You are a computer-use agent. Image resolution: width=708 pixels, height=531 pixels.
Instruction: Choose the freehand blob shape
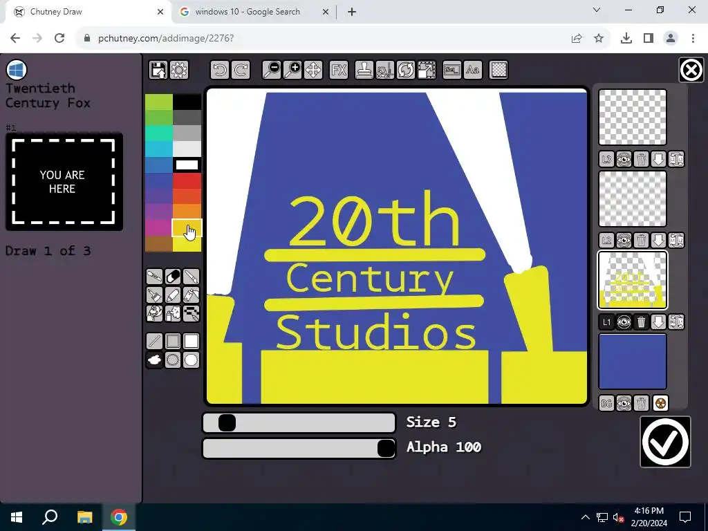(x=154, y=360)
